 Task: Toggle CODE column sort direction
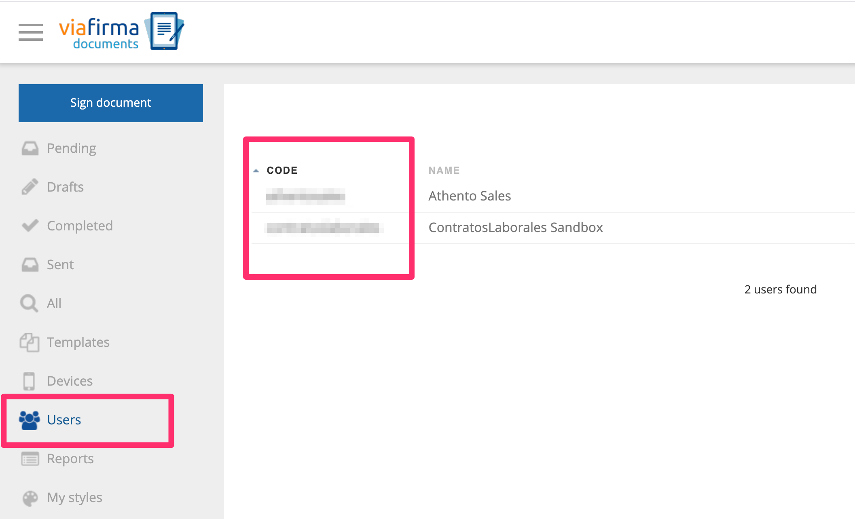tap(281, 170)
